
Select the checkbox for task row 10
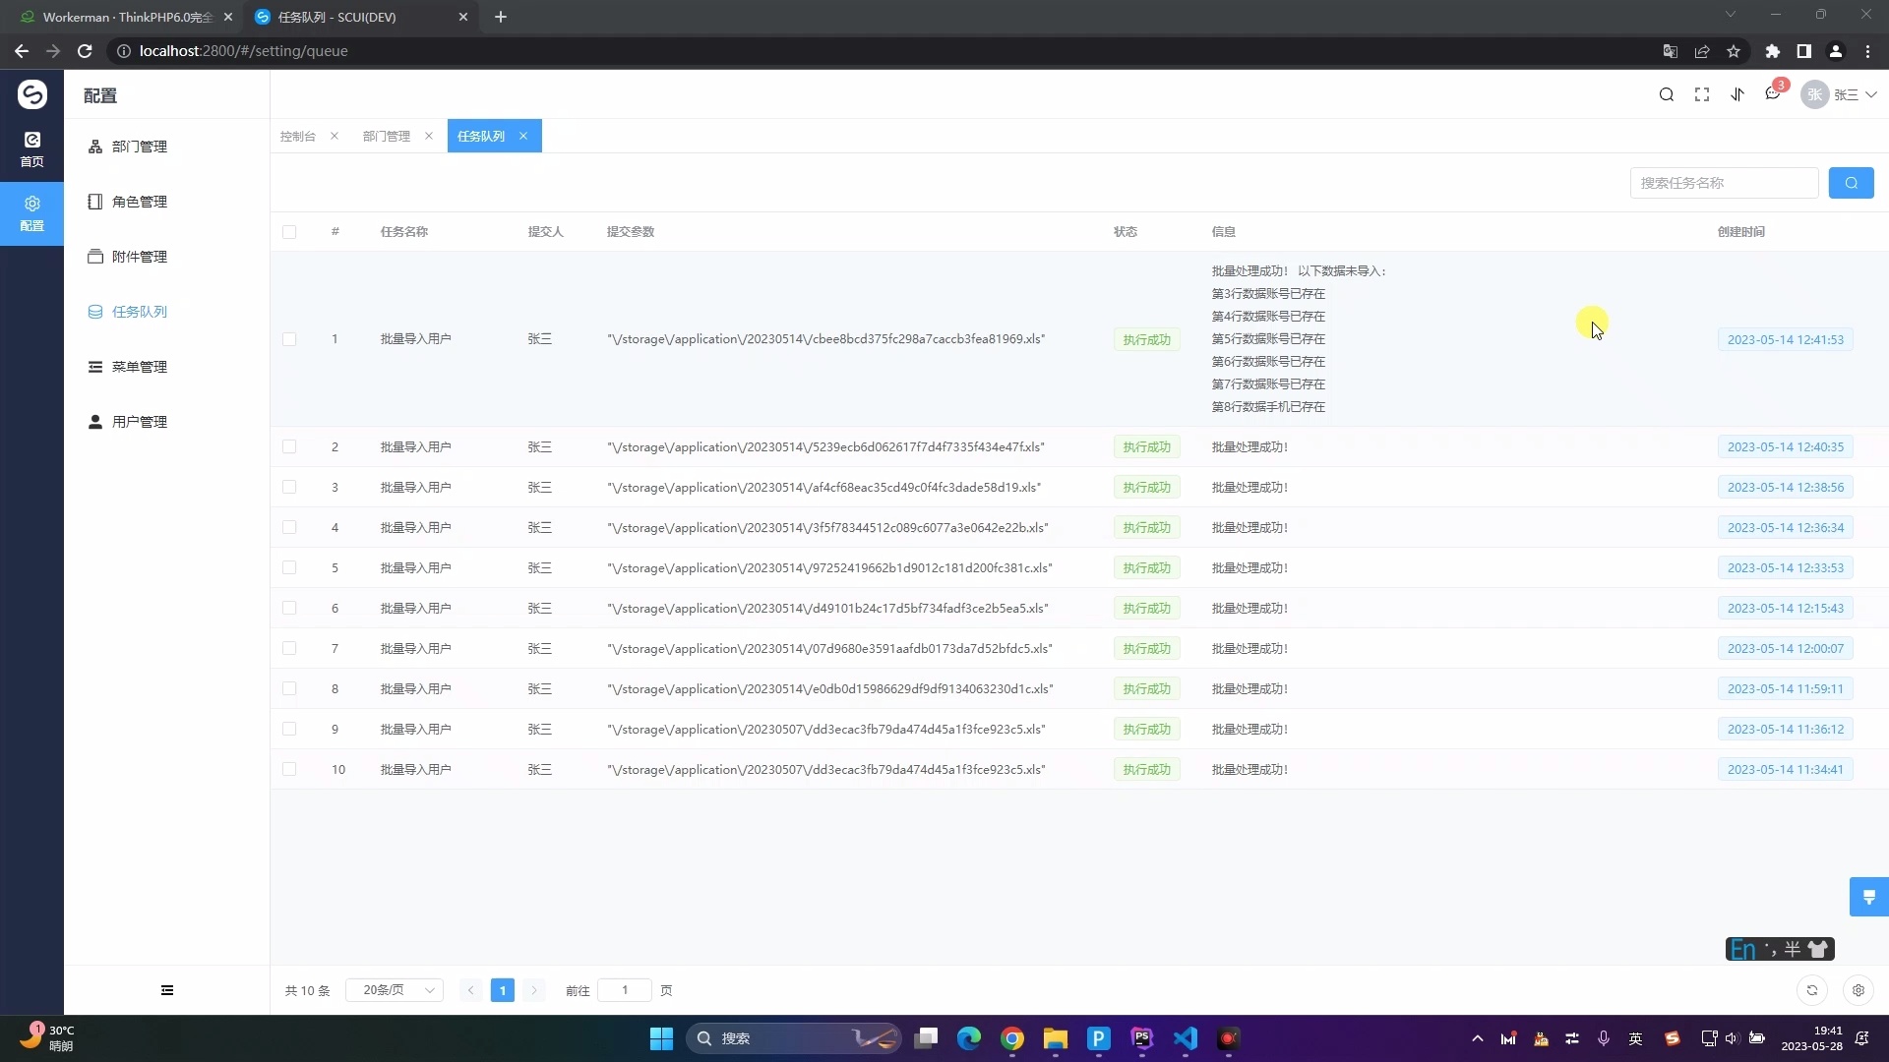click(x=289, y=769)
